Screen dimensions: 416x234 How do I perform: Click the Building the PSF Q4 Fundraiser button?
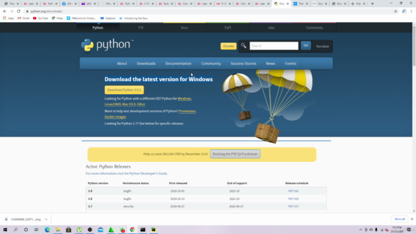[235, 154]
